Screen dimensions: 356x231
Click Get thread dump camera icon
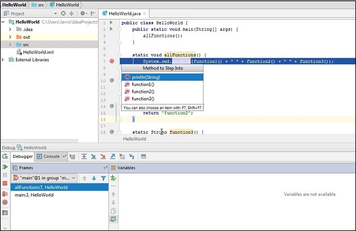point(5,213)
